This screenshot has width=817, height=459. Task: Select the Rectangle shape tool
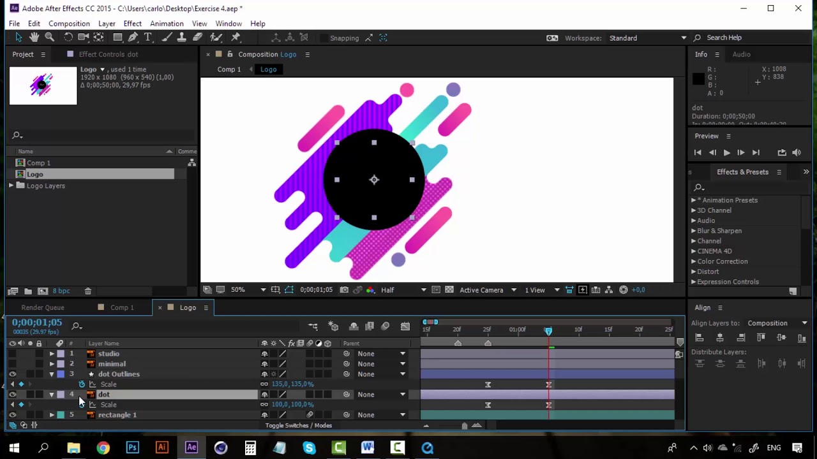point(118,38)
